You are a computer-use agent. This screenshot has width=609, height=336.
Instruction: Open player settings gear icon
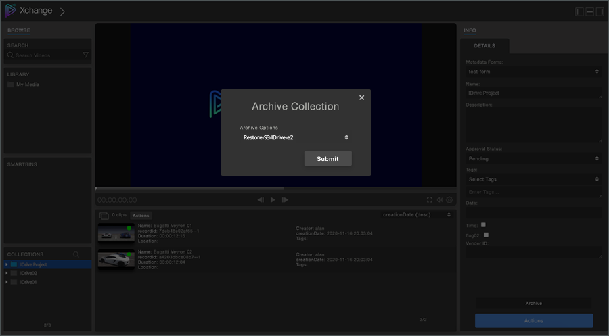click(449, 200)
